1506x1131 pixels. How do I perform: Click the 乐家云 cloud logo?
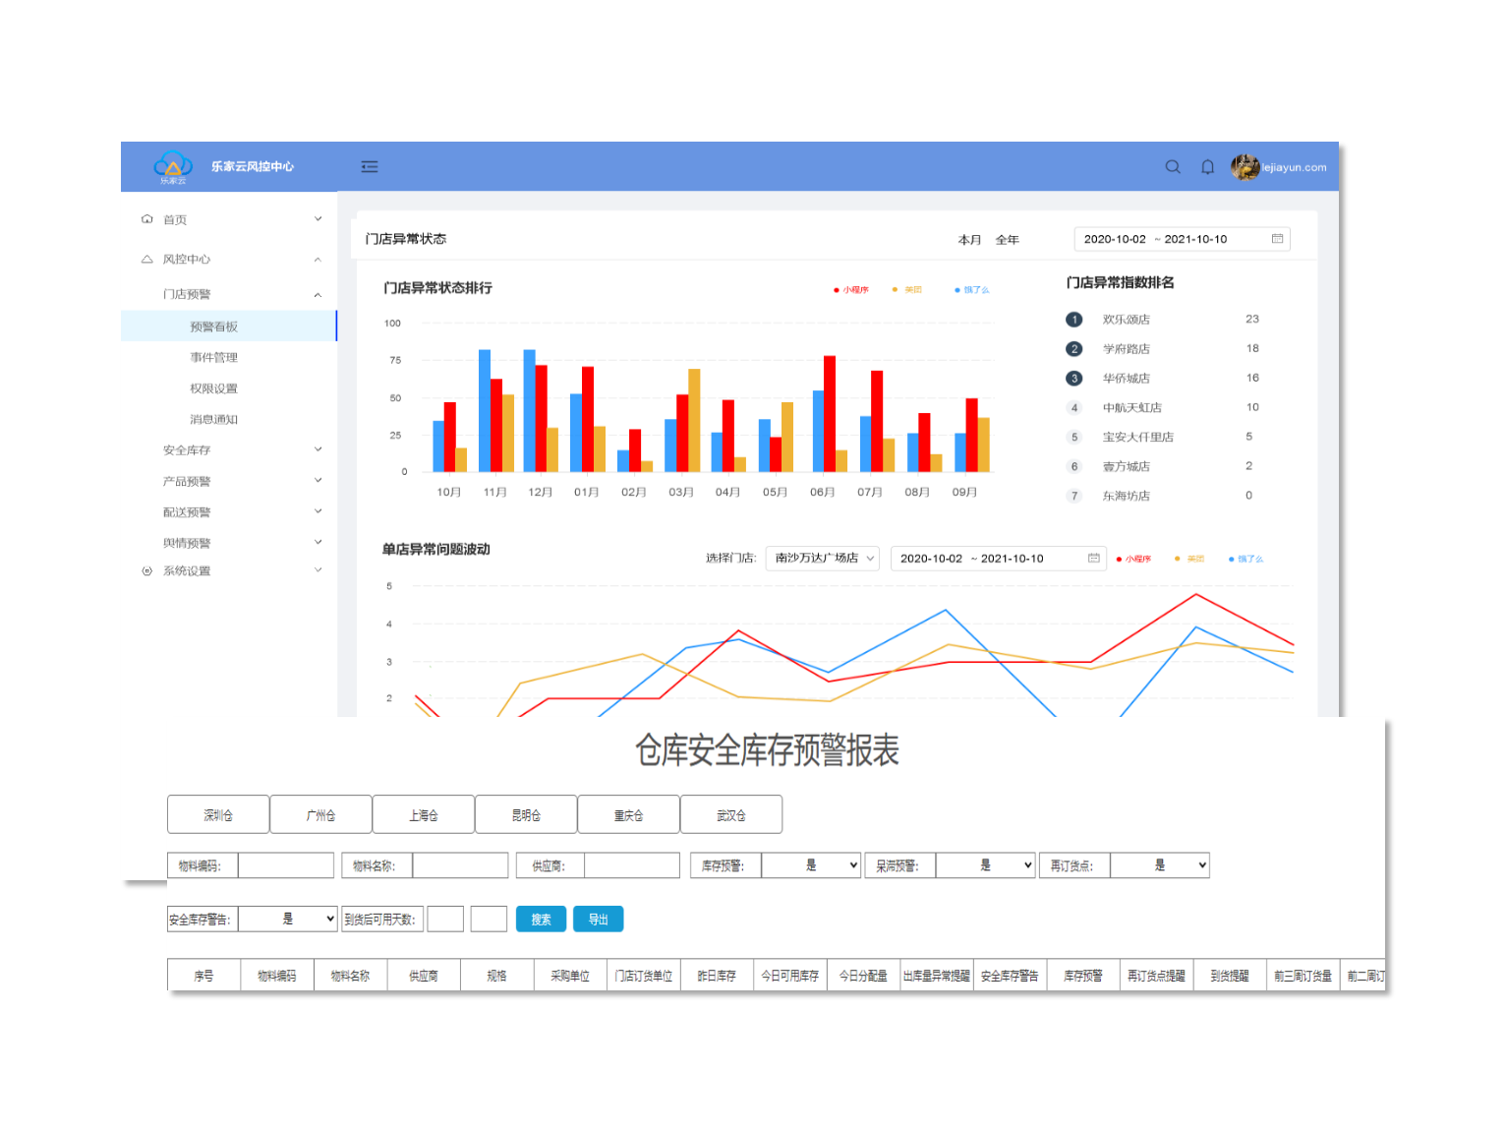173,165
